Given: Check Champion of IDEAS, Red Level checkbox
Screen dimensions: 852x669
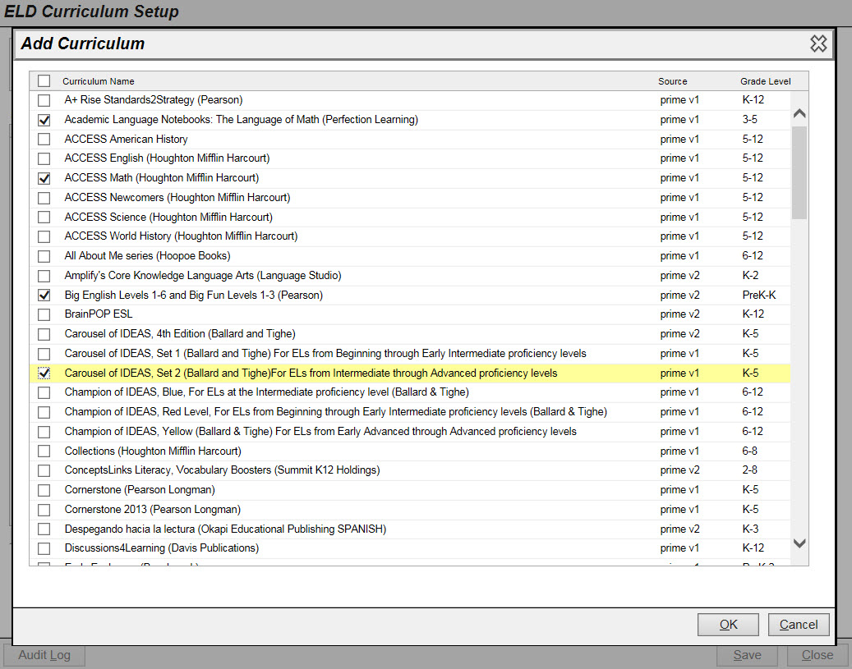Looking at the screenshot, I should click(44, 412).
